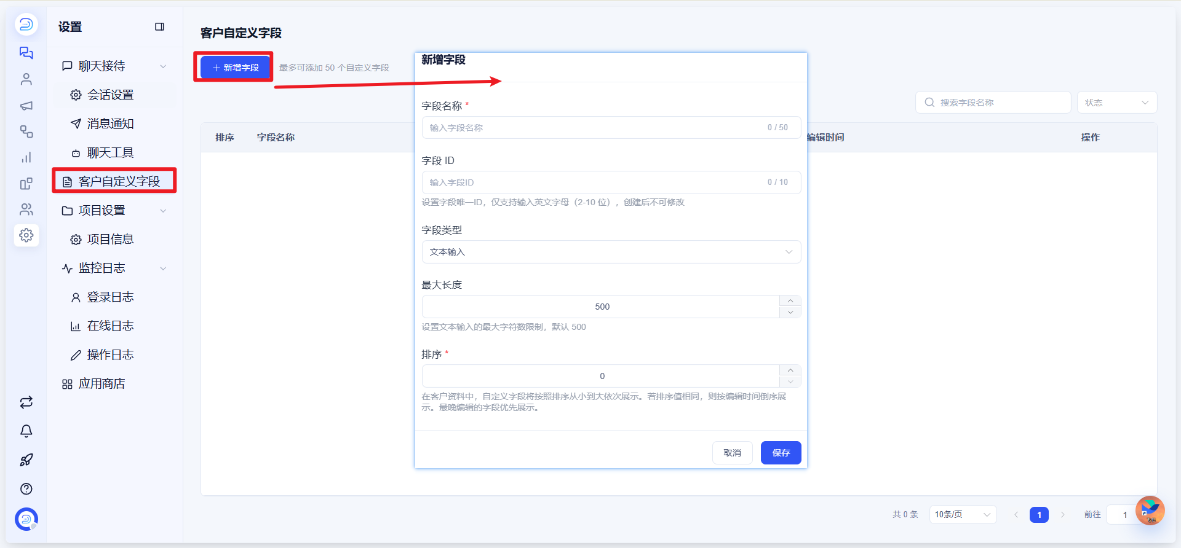Open the 字段类型 dropdown showing 文本输入
This screenshot has width=1181, height=548.
(x=611, y=252)
